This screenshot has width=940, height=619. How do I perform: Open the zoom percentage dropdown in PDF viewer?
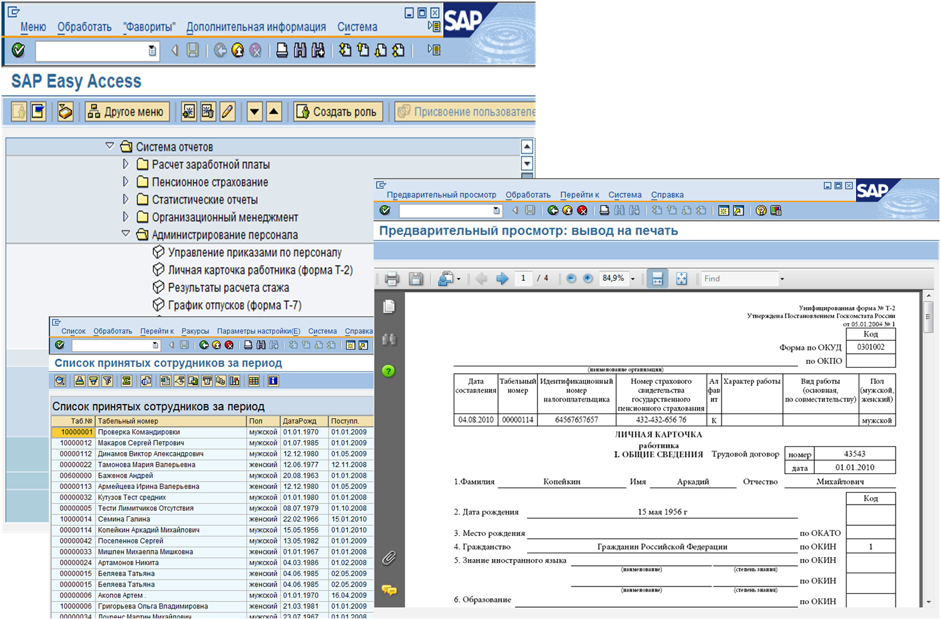(x=633, y=279)
